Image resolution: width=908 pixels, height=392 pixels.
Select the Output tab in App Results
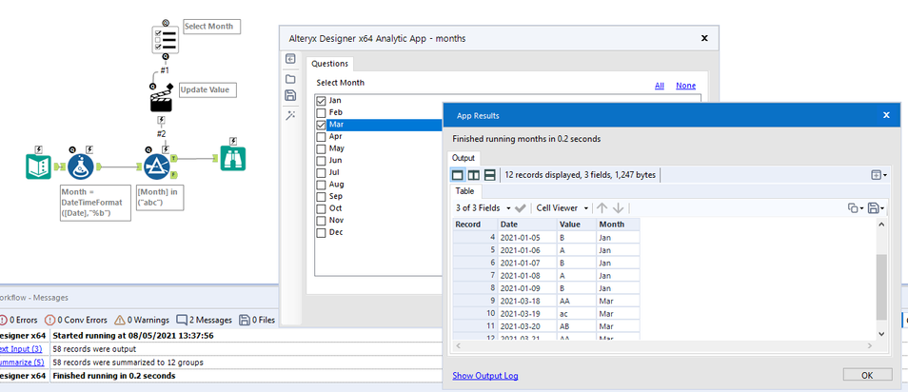tap(464, 158)
